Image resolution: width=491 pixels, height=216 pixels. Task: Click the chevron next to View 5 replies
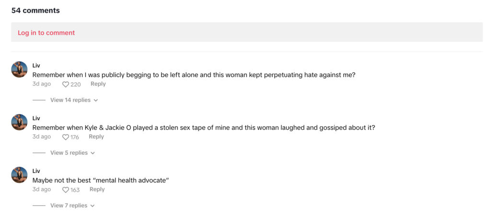(93, 153)
